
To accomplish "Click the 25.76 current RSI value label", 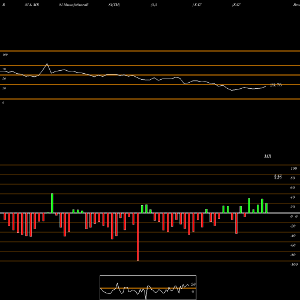I will (276, 85).
